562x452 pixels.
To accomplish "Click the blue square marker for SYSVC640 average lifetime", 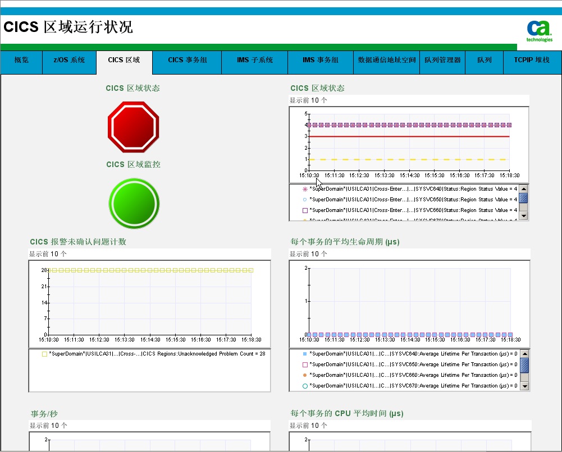I will tap(305, 354).
